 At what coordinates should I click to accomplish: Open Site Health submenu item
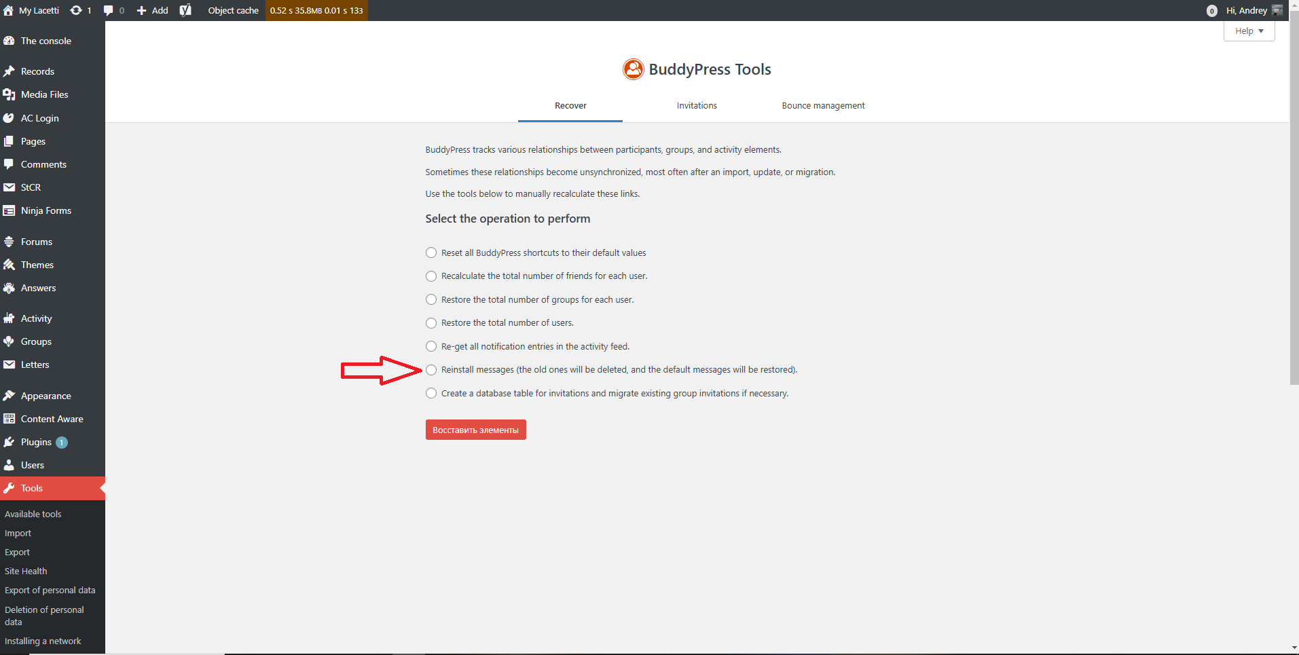coord(26,571)
